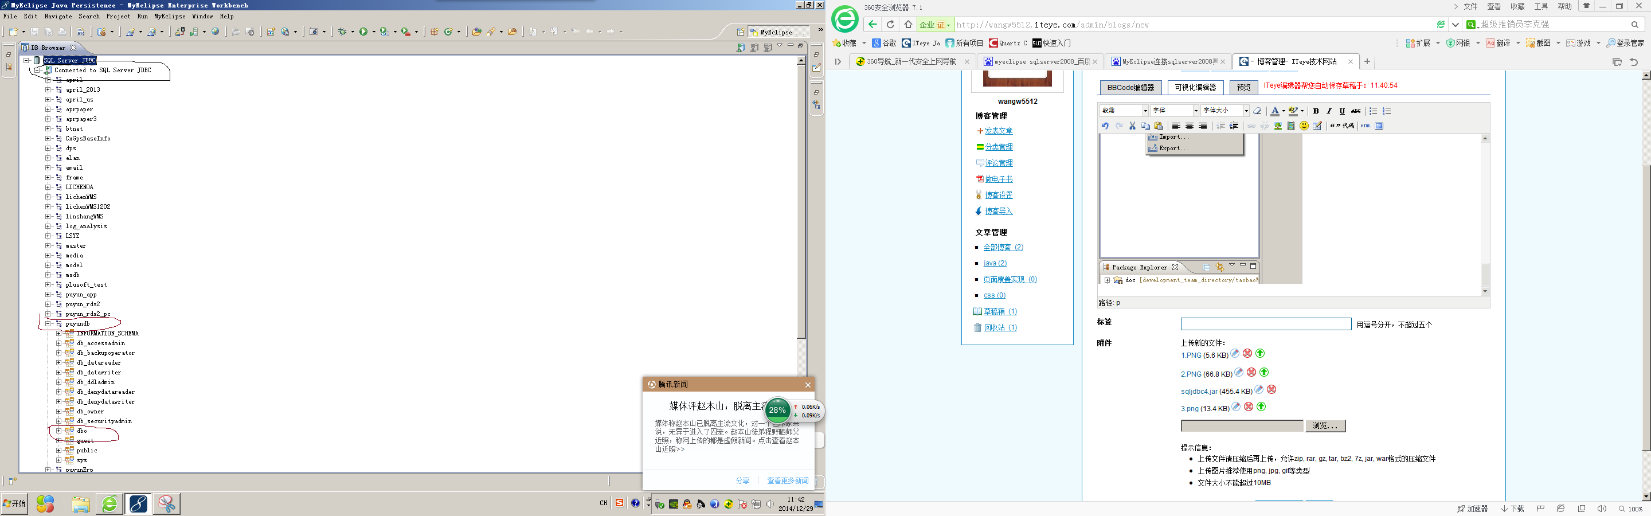Click the HTML source icon in the editor
The height and width of the screenshot is (516, 1651).
click(1366, 126)
